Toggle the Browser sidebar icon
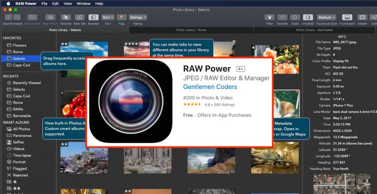The height and width of the screenshot is (194, 377). [x=93, y=17]
